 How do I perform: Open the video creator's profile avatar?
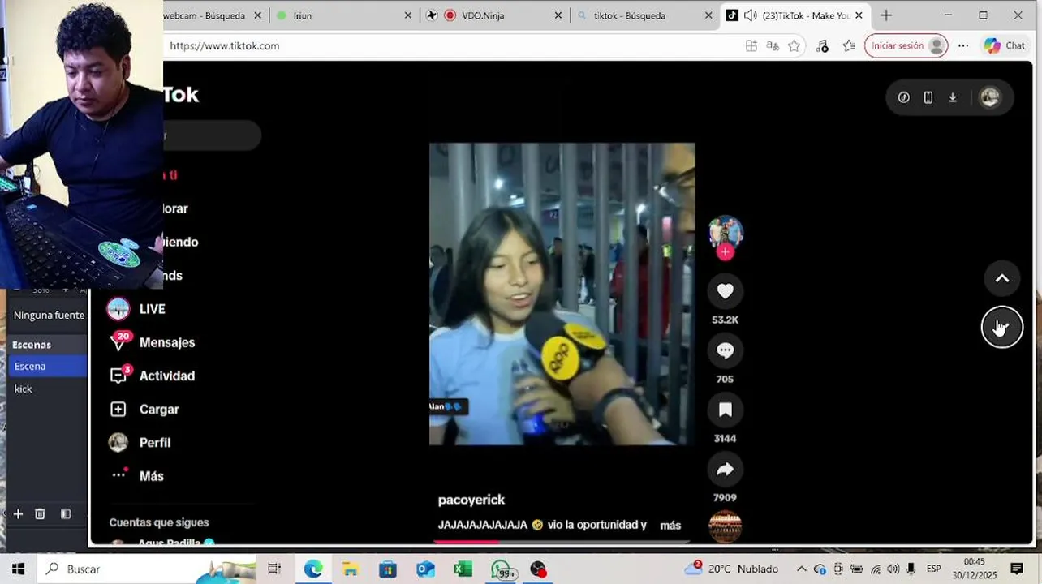click(725, 232)
